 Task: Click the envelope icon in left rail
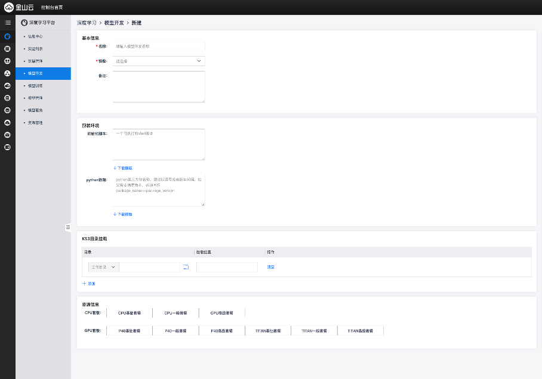tap(7, 135)
